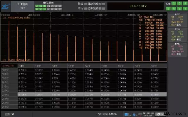This screenshot has width=188, height=117.
Task: Open the 单元 3 unit settings panel
Action: click(x=177, y=49)
